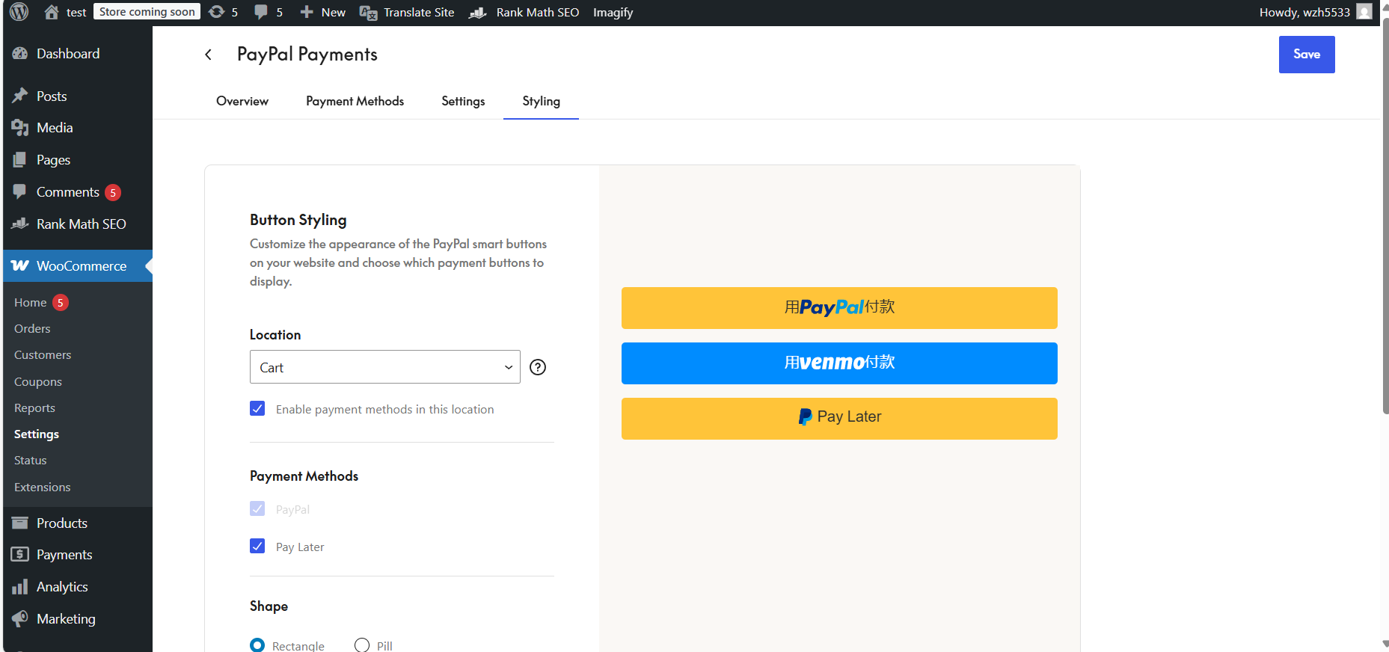The image size is (1389, 652).
Task: Click the back arrow beside PayPal Payments
Action: point(209,55)
